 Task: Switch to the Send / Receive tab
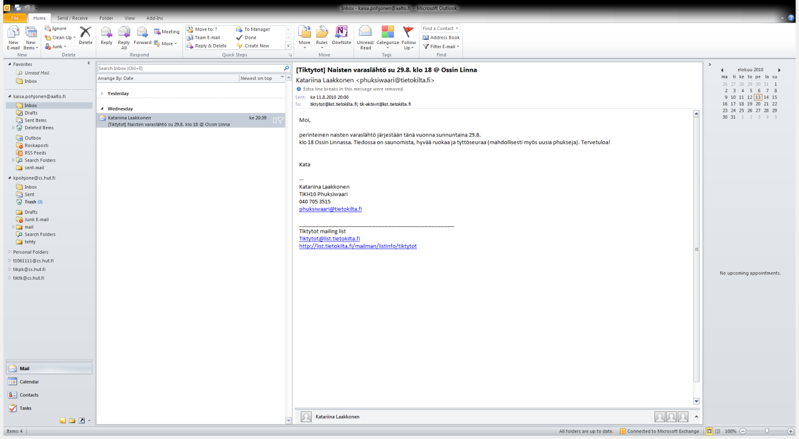[x=72, y=18]
